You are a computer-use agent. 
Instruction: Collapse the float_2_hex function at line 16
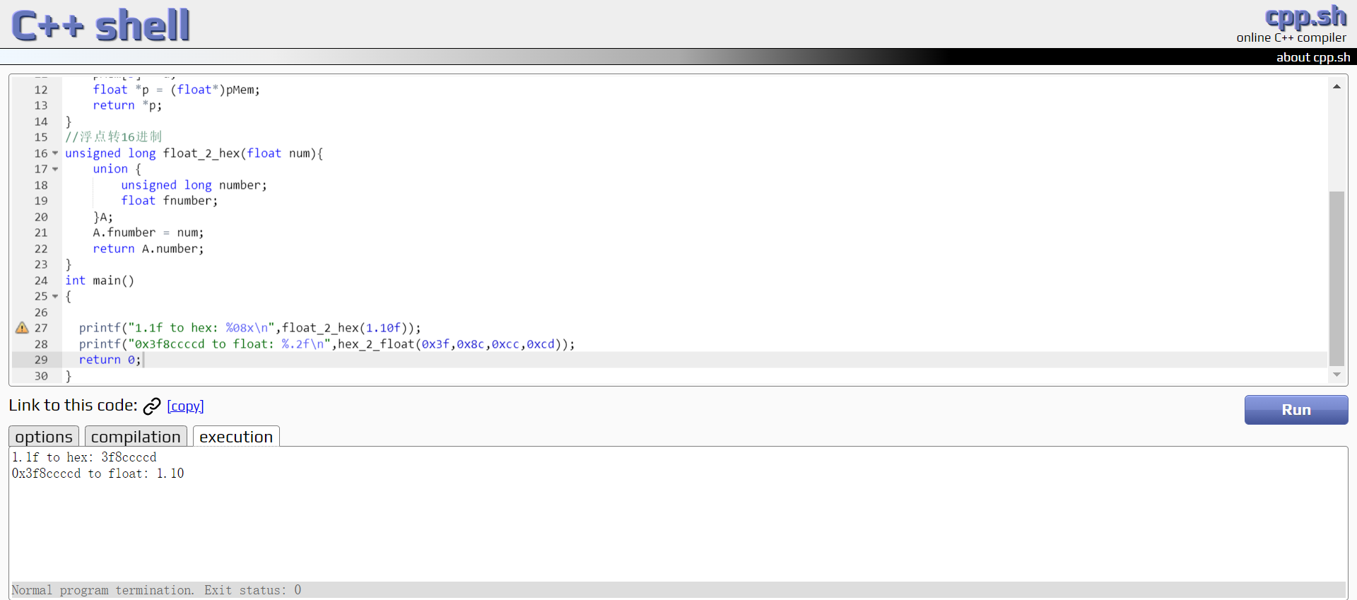coord(55,153)
